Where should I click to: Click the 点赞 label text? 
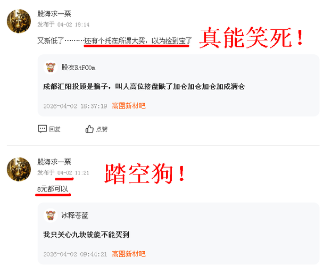click(x=102, y=129)
